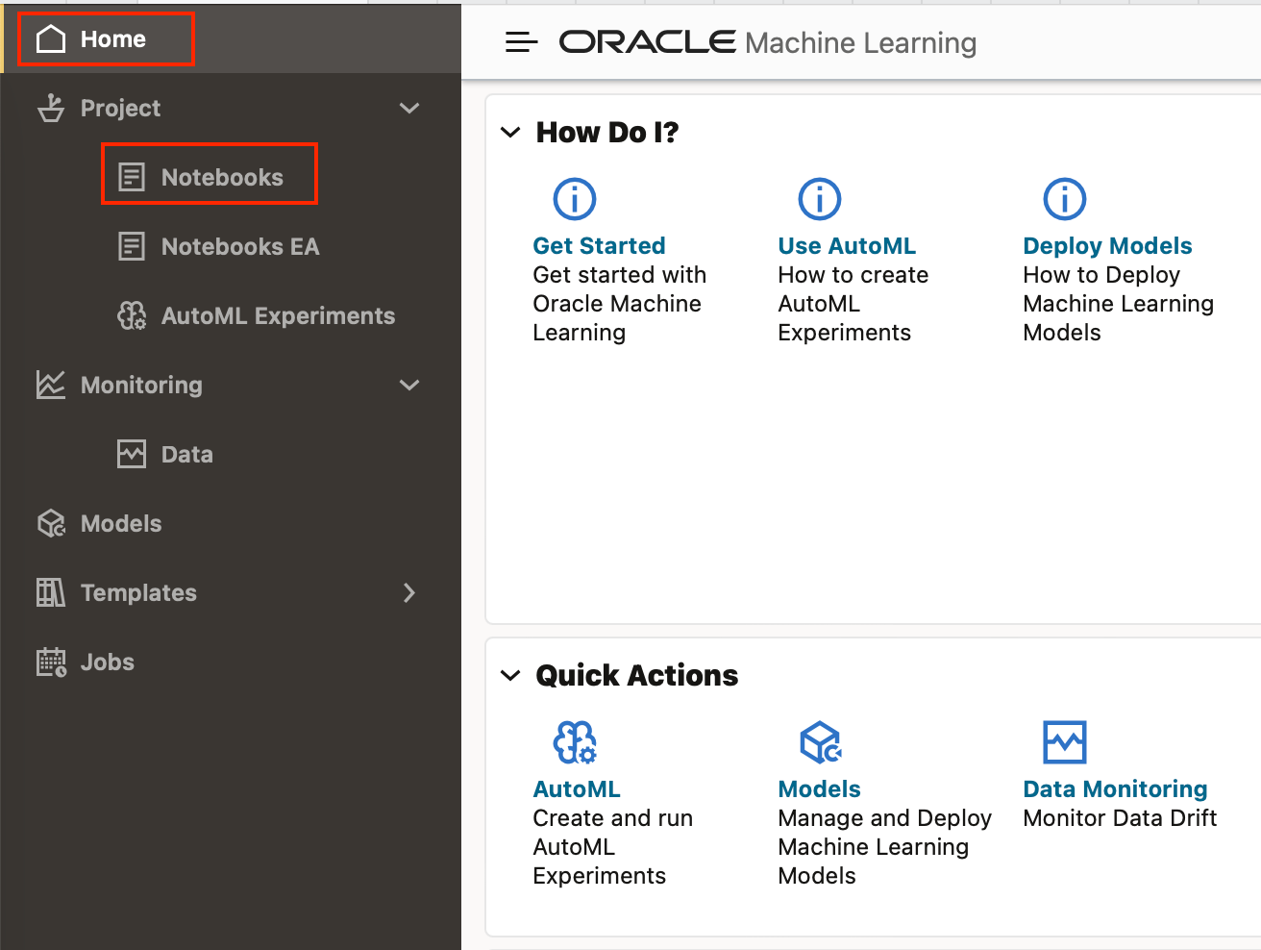Click the hamburger navigation menu icon
This screenshot has height=950, width=1261.
coord(521,42)
